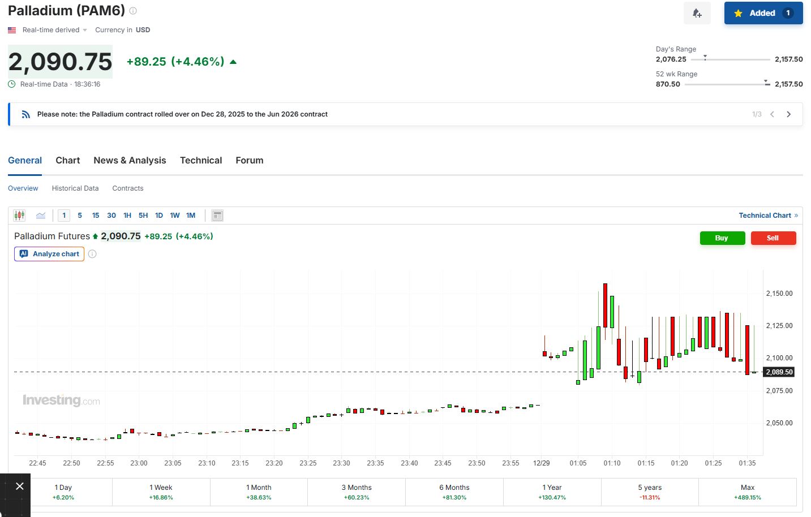
Task: Open the Forum tab
Action: point(250,161)
